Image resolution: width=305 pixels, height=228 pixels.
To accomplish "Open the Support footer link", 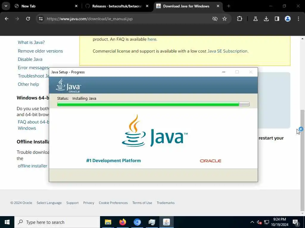I will point(72,203).
